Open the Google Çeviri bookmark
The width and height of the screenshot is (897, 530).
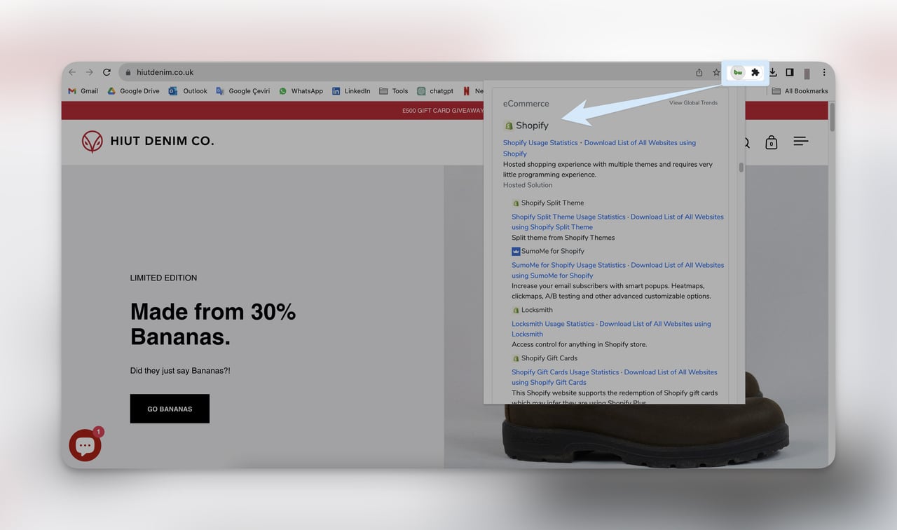tap(242, 91)
